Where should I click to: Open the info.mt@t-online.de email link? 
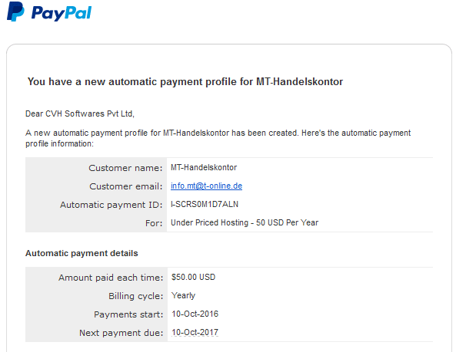coord(206,186)
